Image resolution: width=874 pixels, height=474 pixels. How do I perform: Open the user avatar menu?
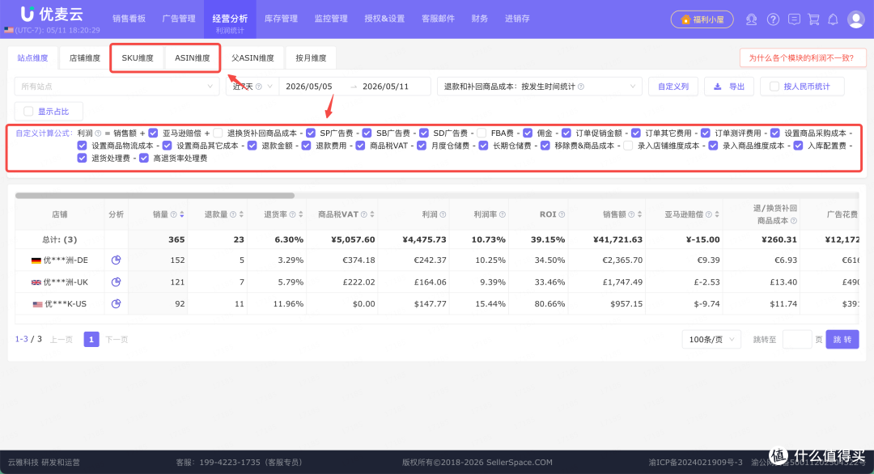point(855,19)
